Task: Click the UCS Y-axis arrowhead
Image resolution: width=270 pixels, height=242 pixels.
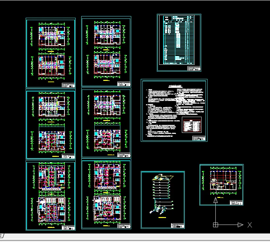Action: [x=216, y=200]
